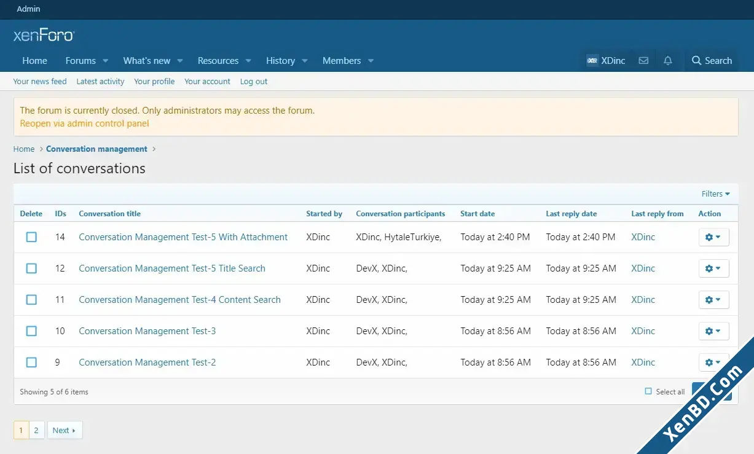Screen dimensions: 754x454
Task: Open gear actions for Test-4 Content Search
Action: pos(713,300)
